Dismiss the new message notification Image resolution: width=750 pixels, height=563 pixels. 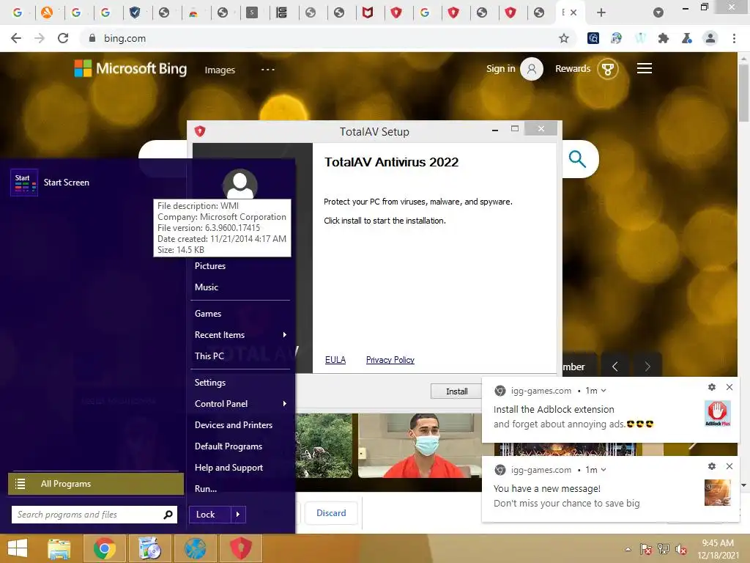click(x=729, y=466)
